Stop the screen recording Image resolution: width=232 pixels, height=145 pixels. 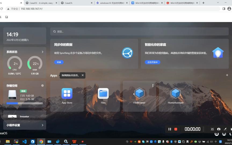pyautogui.click(x=176, y=129)
